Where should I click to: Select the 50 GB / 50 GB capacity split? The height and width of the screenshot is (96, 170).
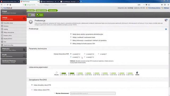click(x=94, y=73)
